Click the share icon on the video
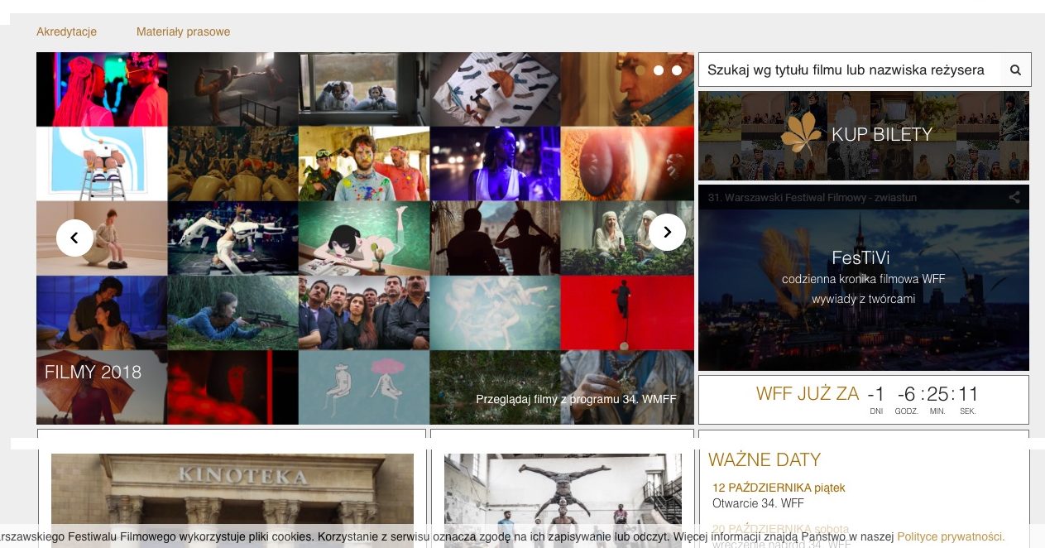1045x548 pixels. click(x=1014, y=198)
